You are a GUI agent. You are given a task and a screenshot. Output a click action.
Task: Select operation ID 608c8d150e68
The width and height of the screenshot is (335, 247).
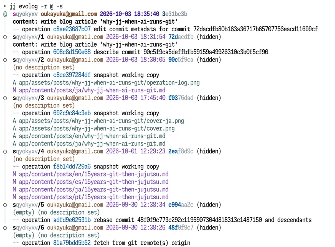click(72, 52)
